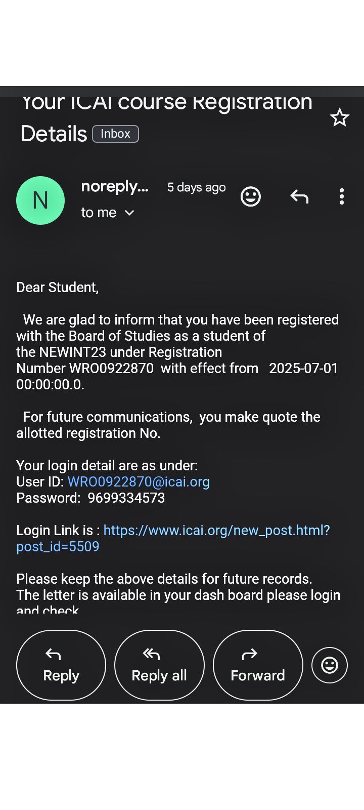This screenshot has width=364, height=810.
Task: Tap the round emoji button beside Forward
Action: pos(330,665)
